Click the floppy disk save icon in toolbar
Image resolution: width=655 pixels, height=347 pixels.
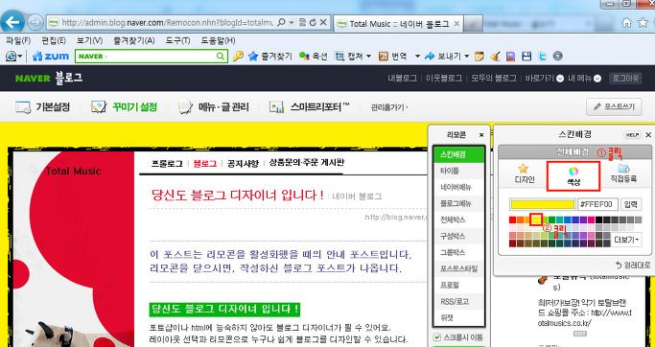[x=527, y=56]
